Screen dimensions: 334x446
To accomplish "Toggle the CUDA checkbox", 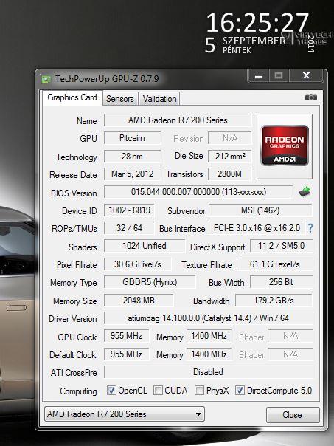I will coord(158,390).
